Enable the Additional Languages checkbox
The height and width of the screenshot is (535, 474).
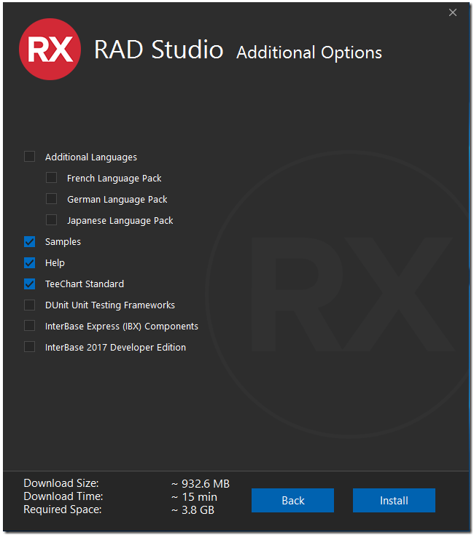click(x=30, y=157)
